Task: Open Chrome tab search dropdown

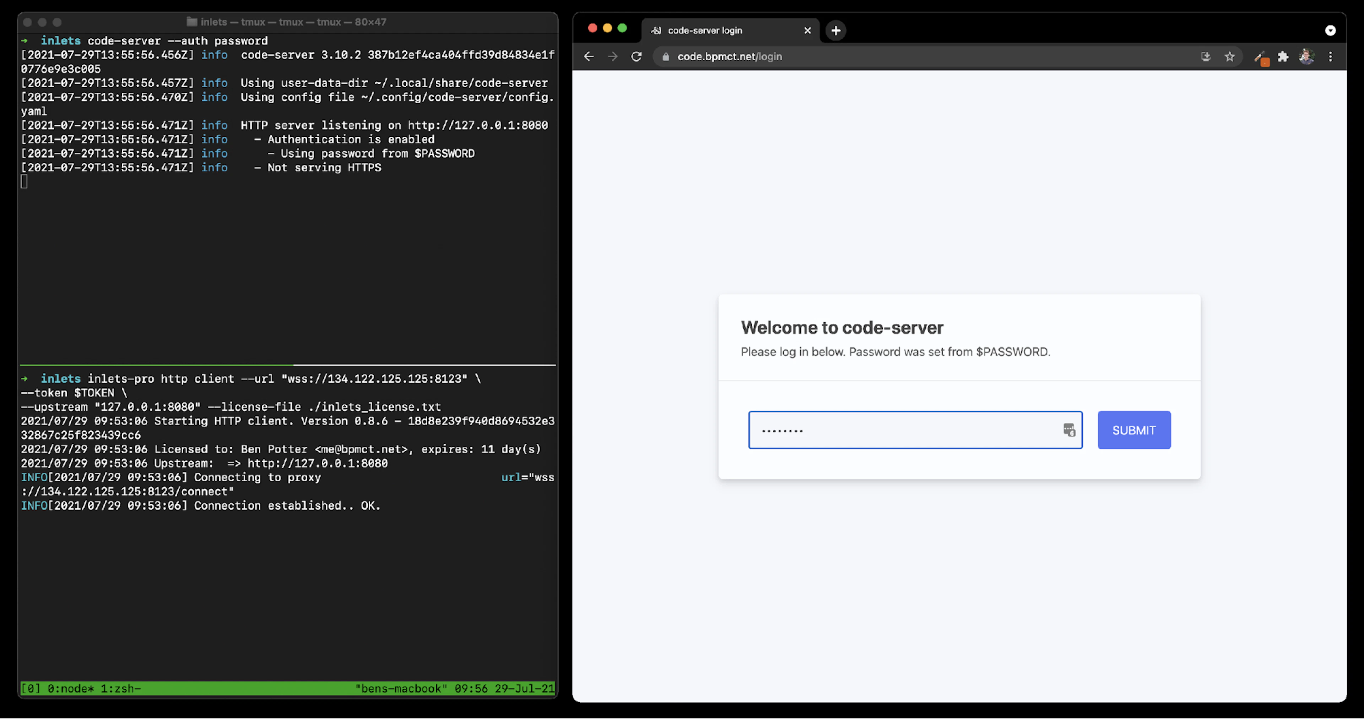Action: click(x=1330, y=31)
